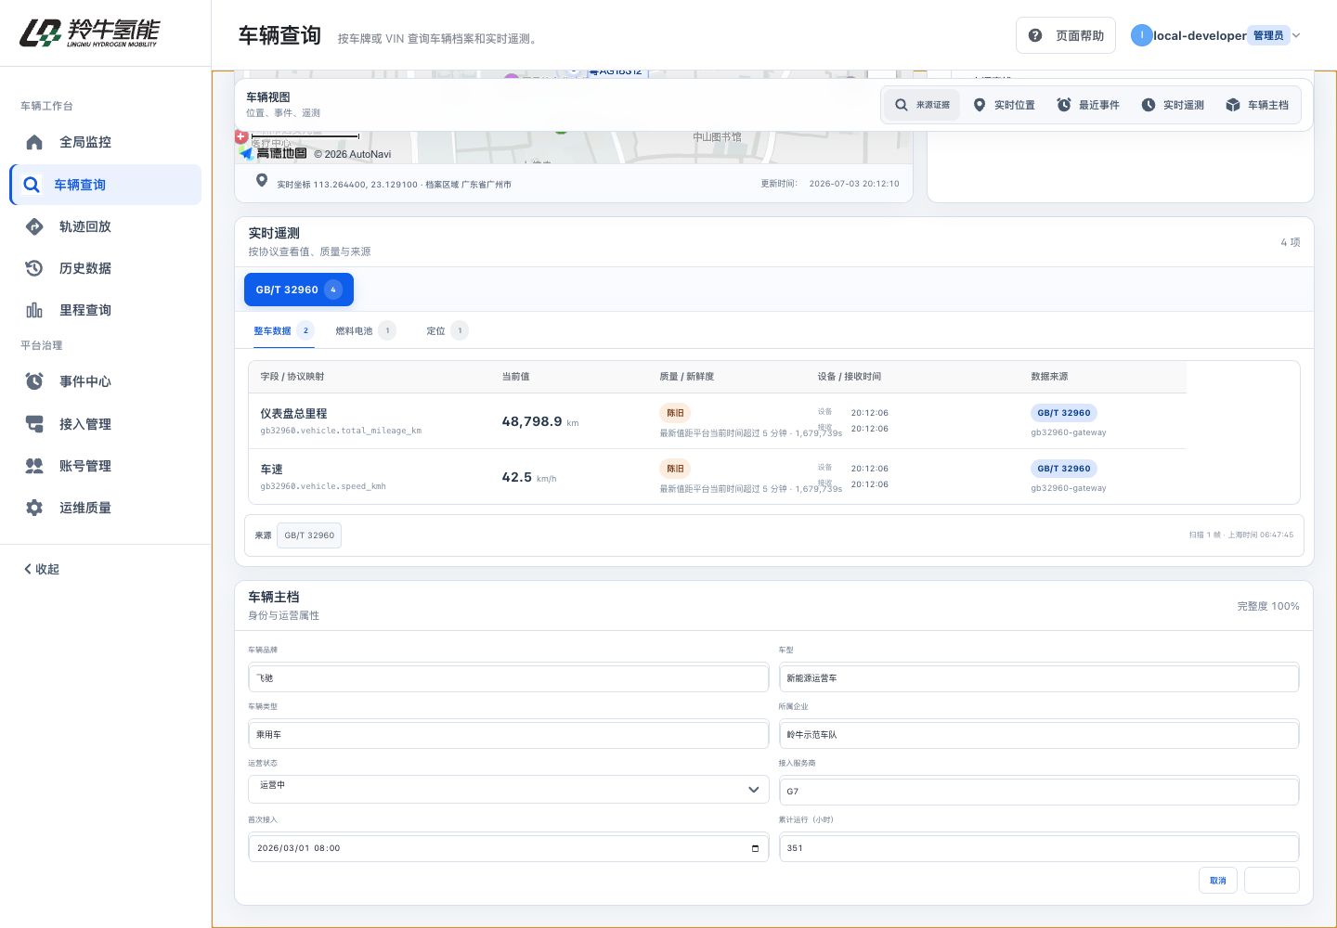Click the 事件中心 alarm icon
This screenshot has height=928, width=1337.
(x=34, y=381)
